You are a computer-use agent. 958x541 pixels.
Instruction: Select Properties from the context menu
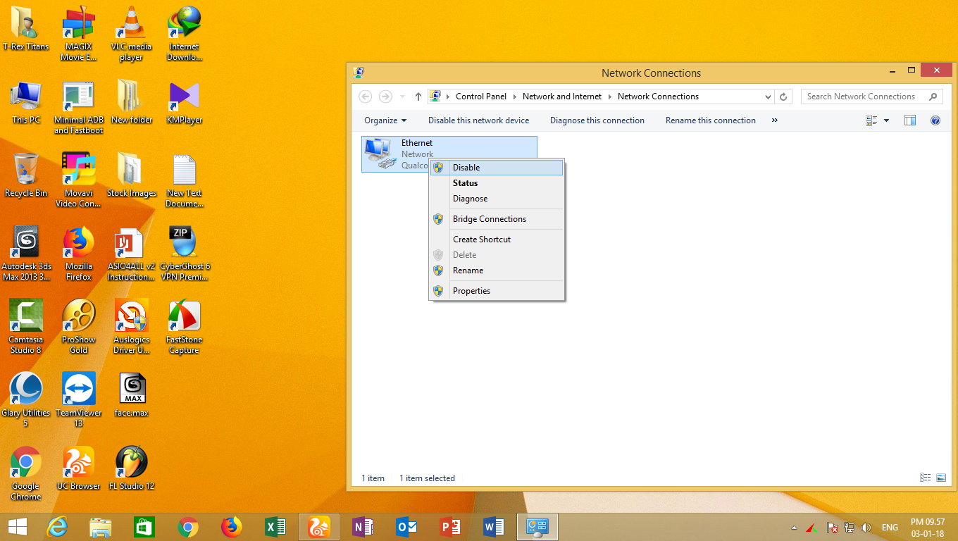(x=471, y=291)
